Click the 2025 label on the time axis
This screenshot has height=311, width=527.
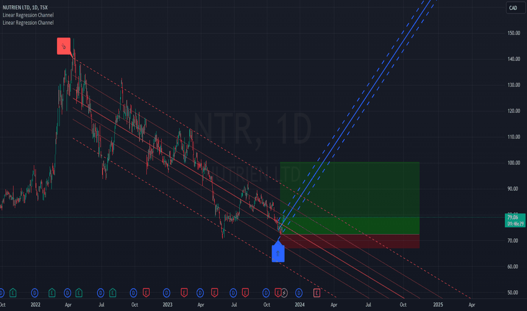[x=438, y=305]
